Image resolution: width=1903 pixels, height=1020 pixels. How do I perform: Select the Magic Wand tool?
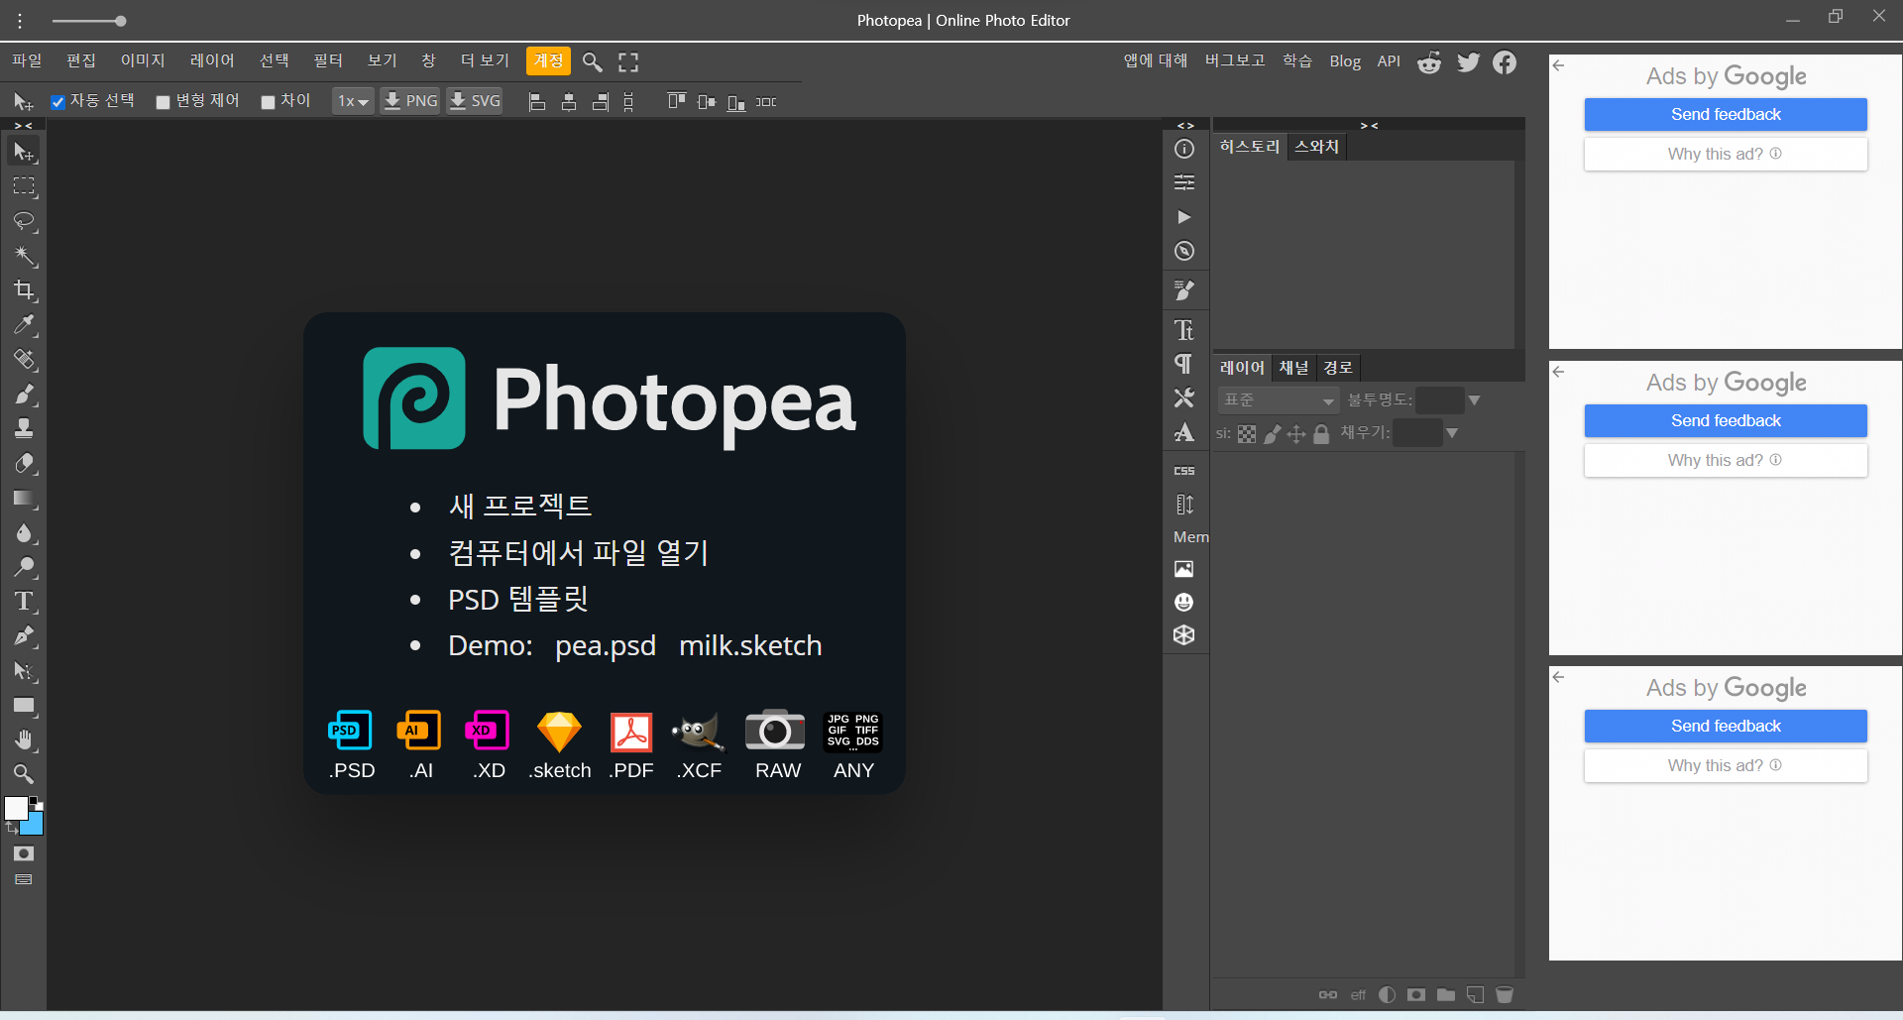(24, 256)
